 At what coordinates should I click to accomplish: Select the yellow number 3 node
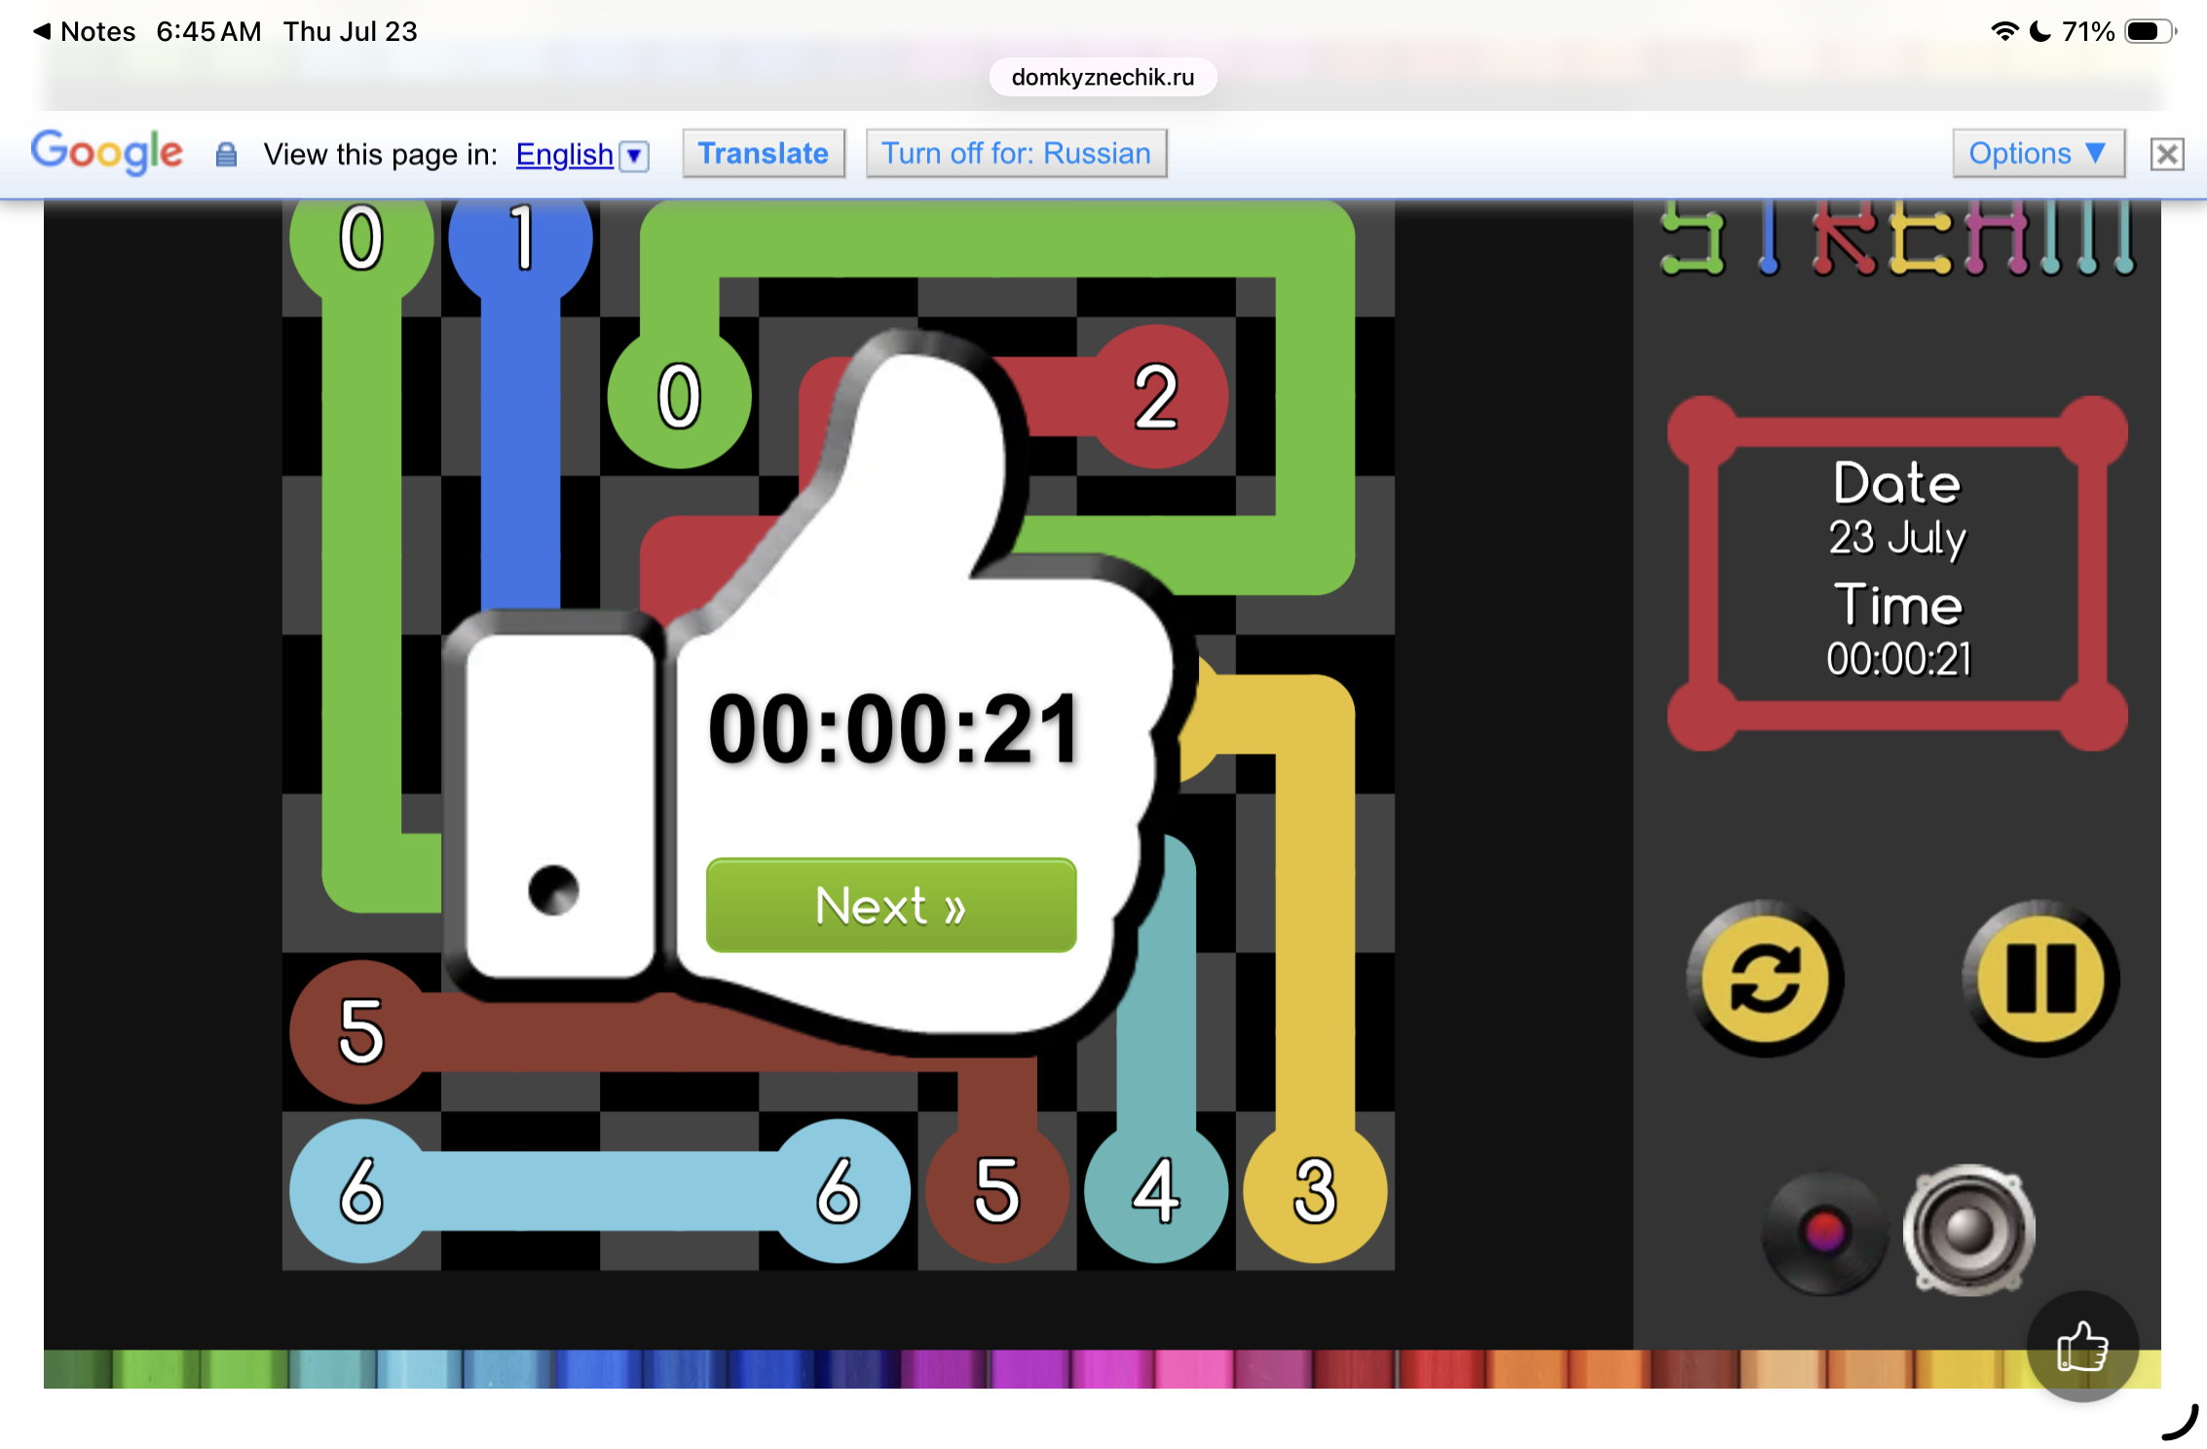(1315, 1191)
